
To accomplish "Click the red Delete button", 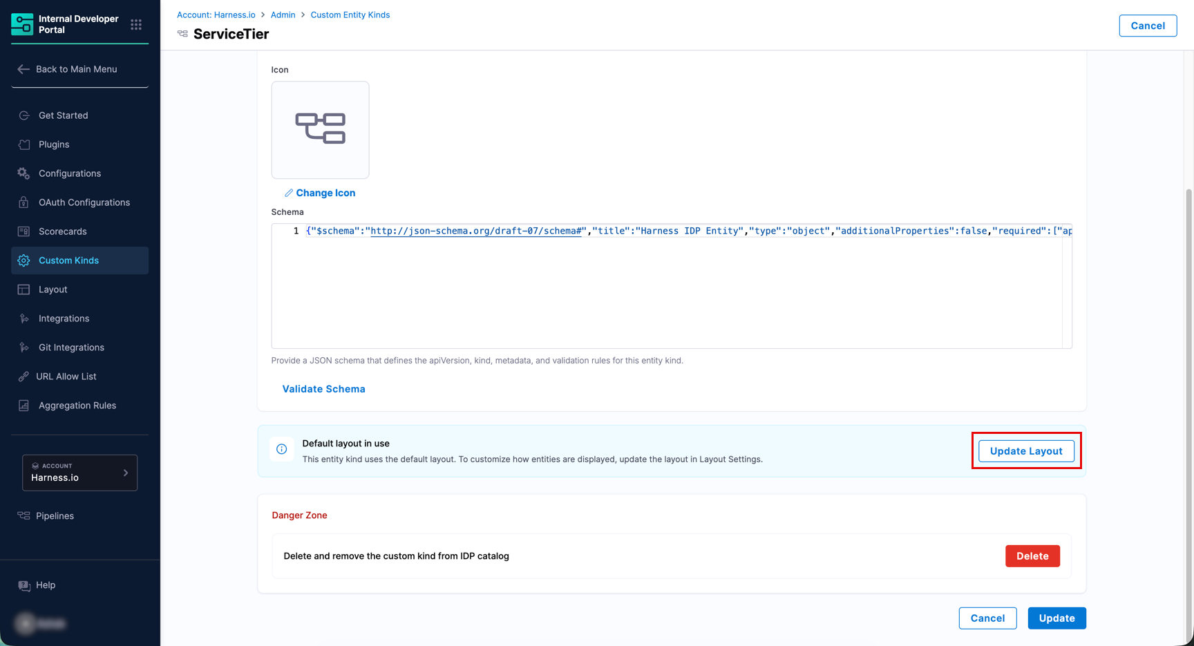I will (1032, 556).
